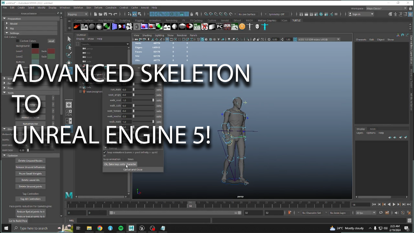Click Prune Small Weights button
This screenshot has width=414, height=233.
(x=30, y=174)
